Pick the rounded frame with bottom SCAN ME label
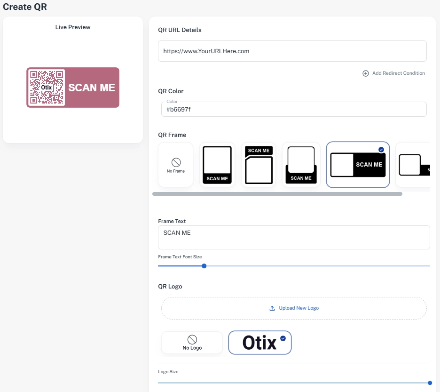This screenshot has width=440, height=392. click(301, 165)
